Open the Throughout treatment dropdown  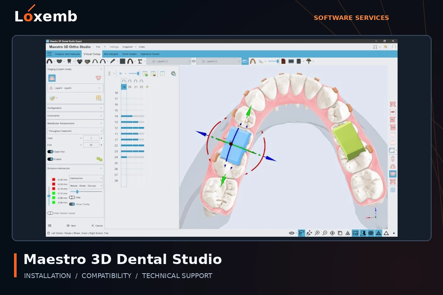(75, 131)
